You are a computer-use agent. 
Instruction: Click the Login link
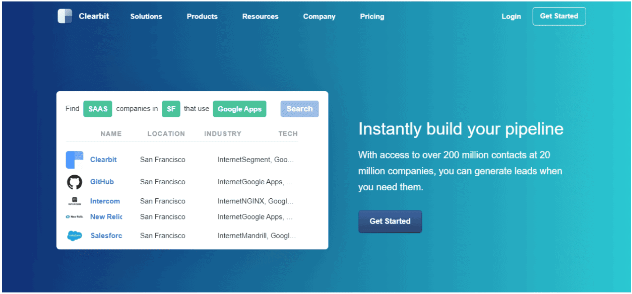pos(511,17)
